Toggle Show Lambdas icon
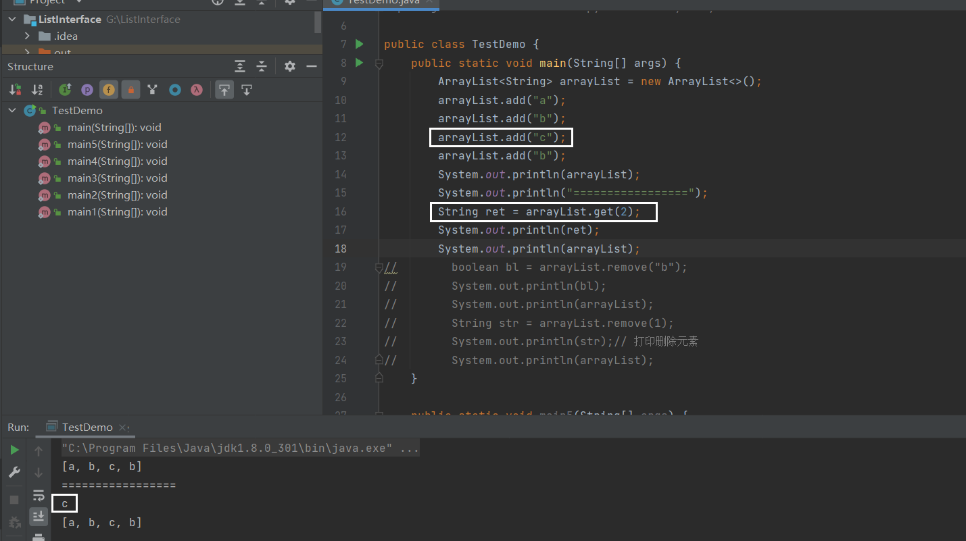This screenshot has height=541, width=966. coord(197,89)
